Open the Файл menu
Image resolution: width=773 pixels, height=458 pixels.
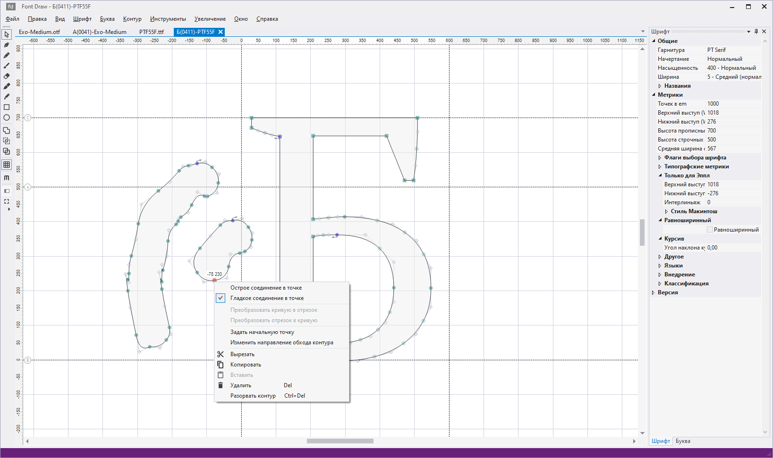(x=13, y=19)
